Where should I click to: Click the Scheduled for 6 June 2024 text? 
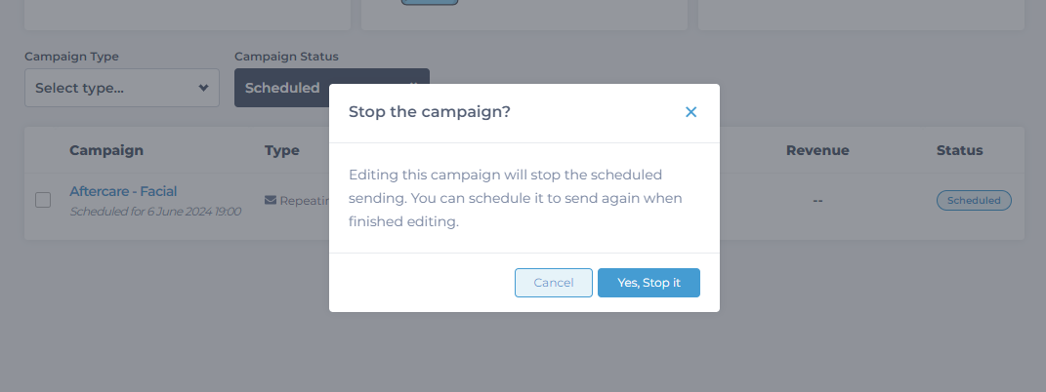pos(155,212)
